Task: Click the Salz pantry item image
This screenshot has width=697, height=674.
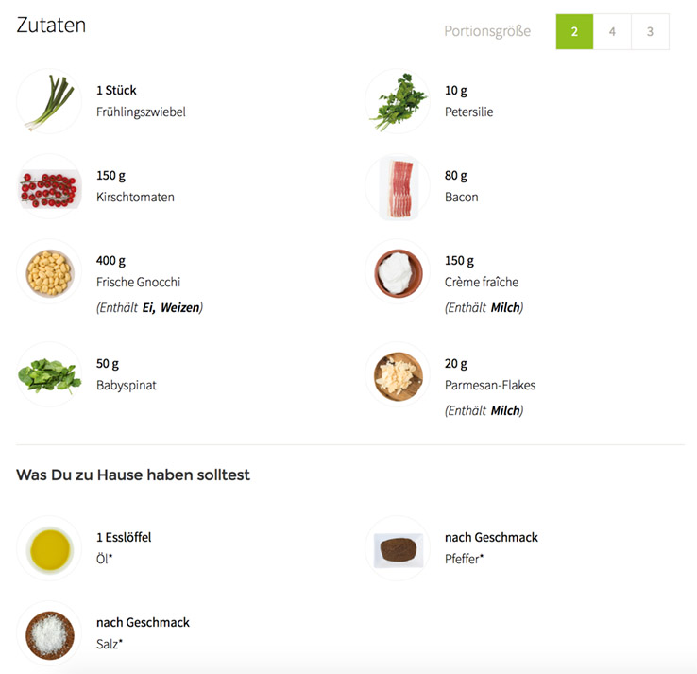Action: (x=49, y=634)
